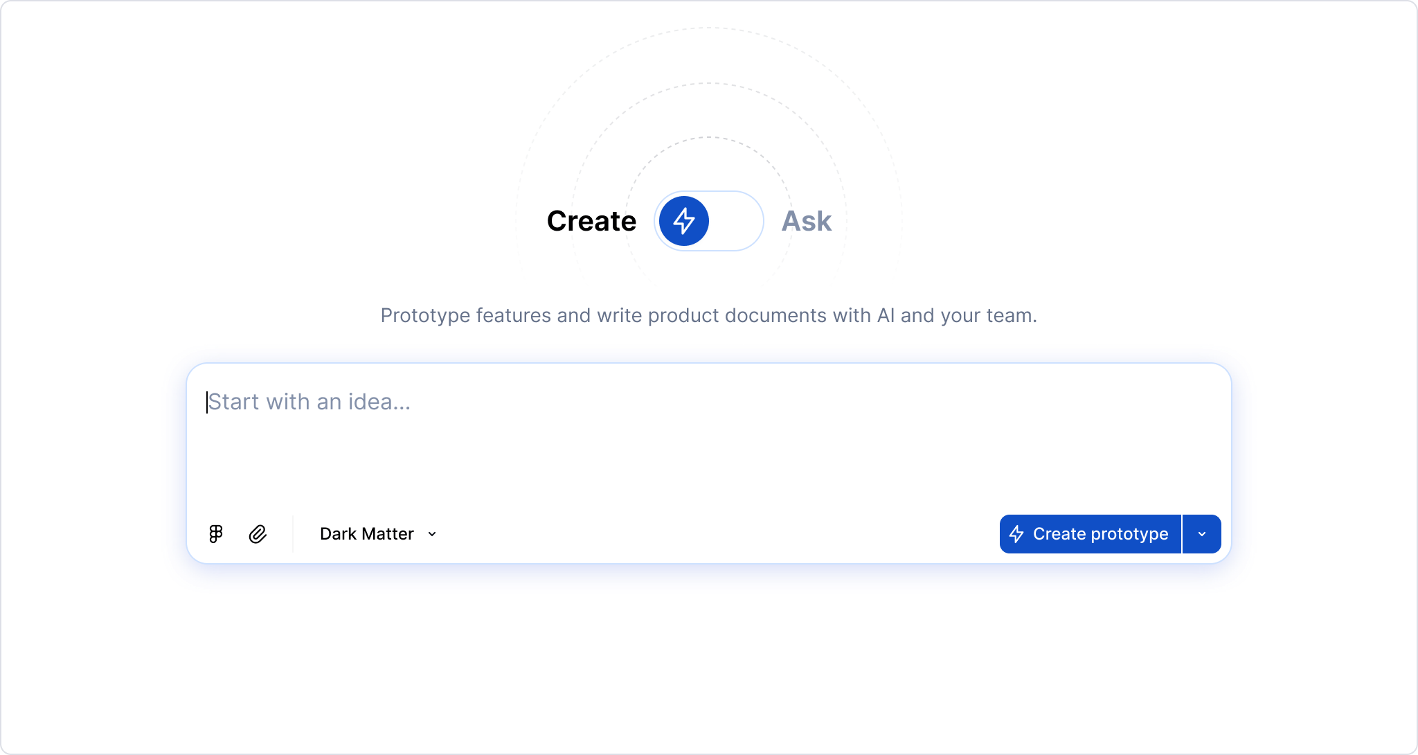Click the lightning bolt on the mode switch
The image size is (1418, 755).
pyautogui.click(x=683, y=221)
